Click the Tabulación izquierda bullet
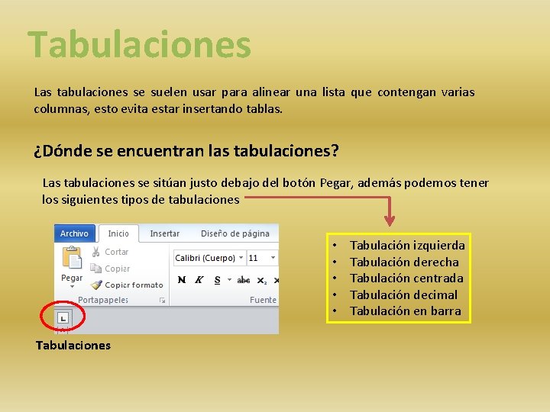Image resolution: width=550 pixels, height=412 pixels. click(x=407, y=246)
